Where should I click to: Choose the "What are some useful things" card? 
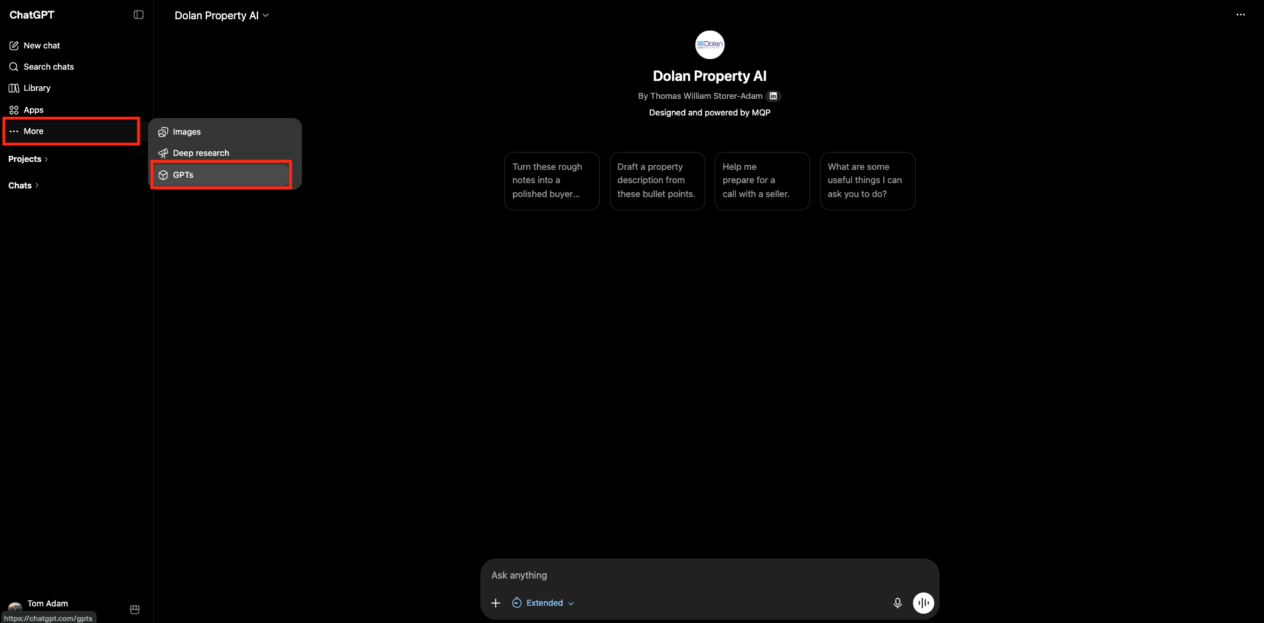[868, 181]
